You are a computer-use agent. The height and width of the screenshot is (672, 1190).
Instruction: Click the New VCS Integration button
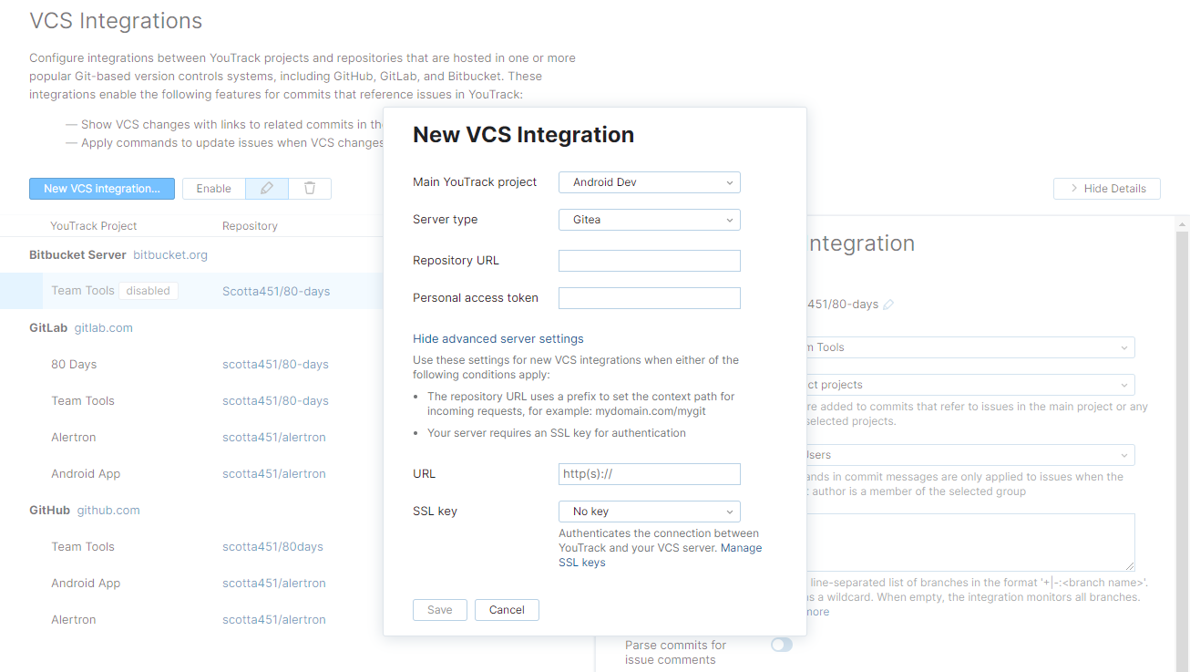coord(102,189)
